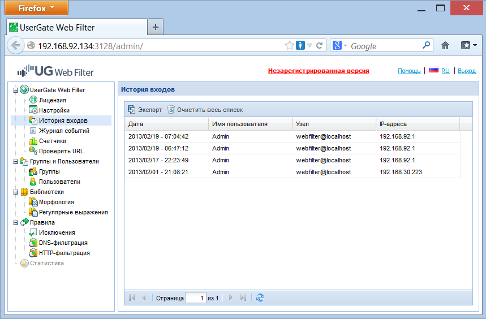Viewport: 486px width, 319px height.
Task: Click the browser back arrow
Action: (15, 45)
